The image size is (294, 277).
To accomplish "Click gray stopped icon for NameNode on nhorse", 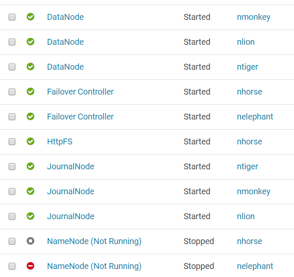I will point(30,241).
